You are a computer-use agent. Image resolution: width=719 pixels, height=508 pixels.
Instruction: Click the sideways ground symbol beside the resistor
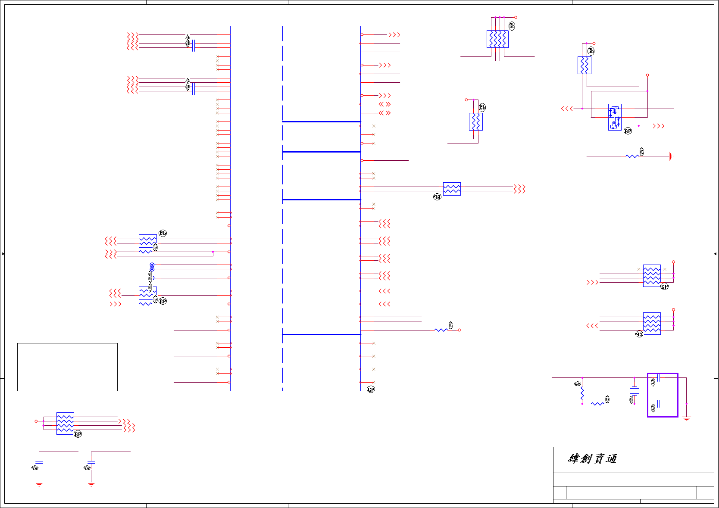(x=671, y=156)
